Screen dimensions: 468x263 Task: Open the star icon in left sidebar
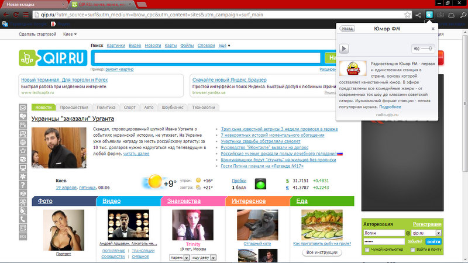coord(23,151)
